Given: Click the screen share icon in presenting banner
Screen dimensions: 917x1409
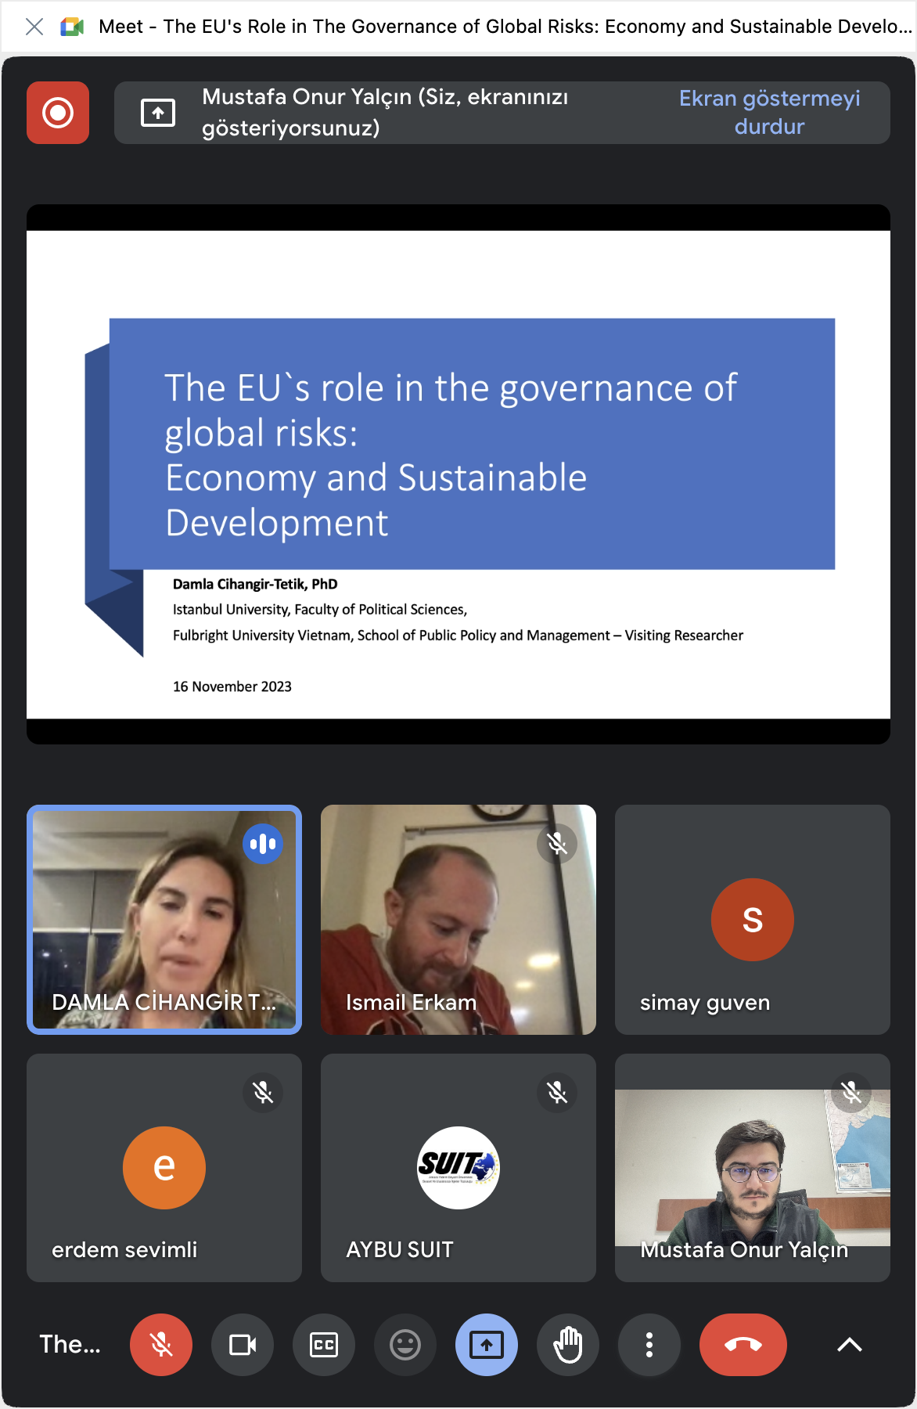Looking at the screenshot, I should coord(157,113).
